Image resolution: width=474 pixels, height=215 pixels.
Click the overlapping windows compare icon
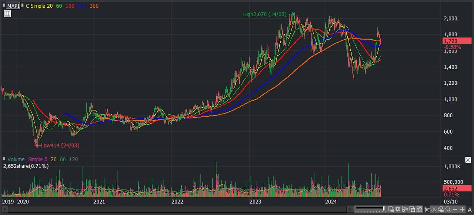click(412, 209)
